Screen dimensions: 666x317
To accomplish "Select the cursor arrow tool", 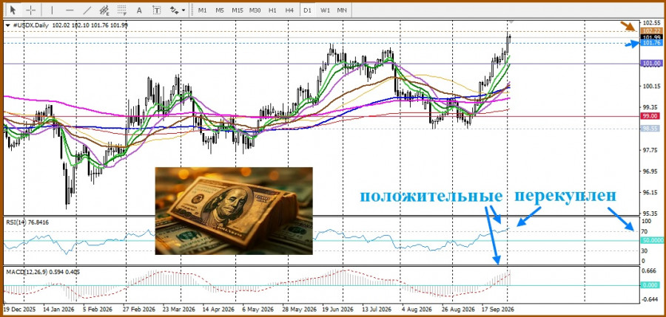I will point(13,10).
